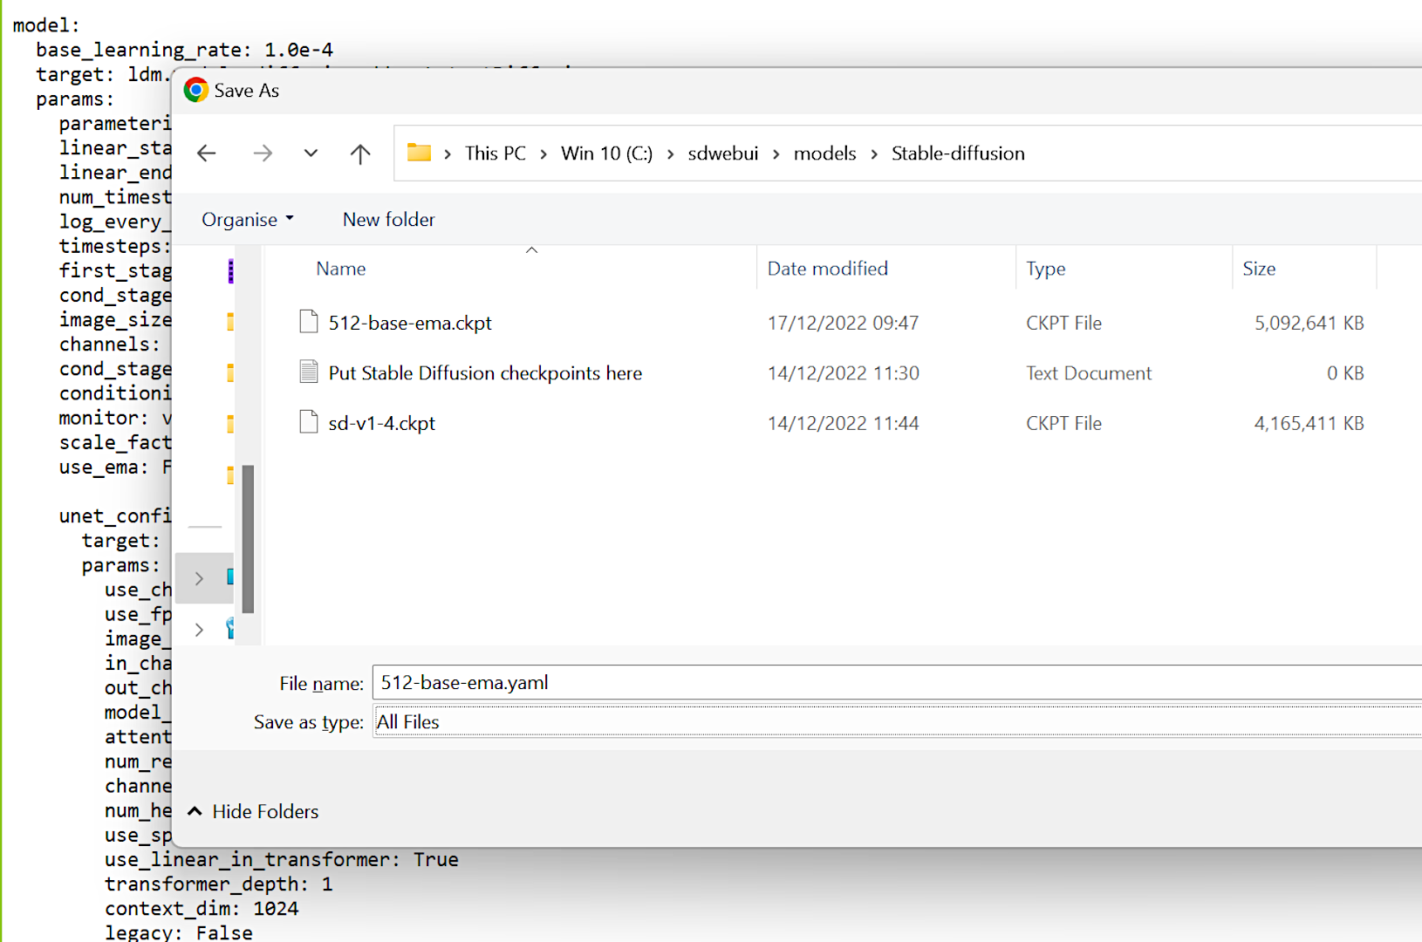This screenshot has height=942, width=1422.
Task: Click the 5,092,641 KB size cell
Action: coord(1309,323)
